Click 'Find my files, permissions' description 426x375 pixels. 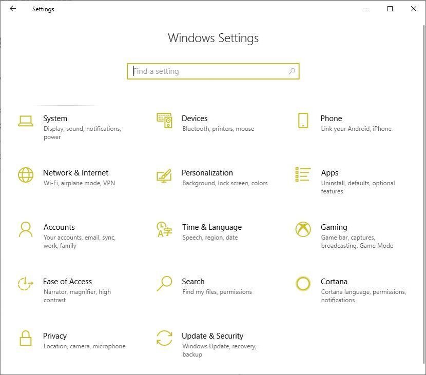tap(217, 291)
